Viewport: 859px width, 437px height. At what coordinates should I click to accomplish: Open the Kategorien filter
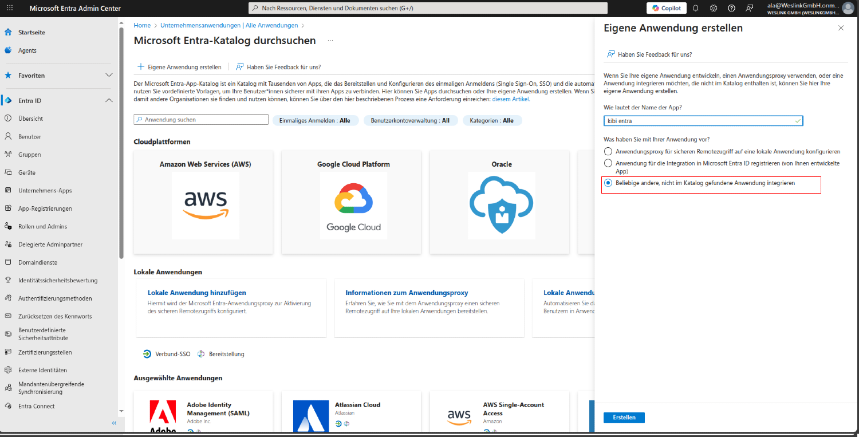492,120
